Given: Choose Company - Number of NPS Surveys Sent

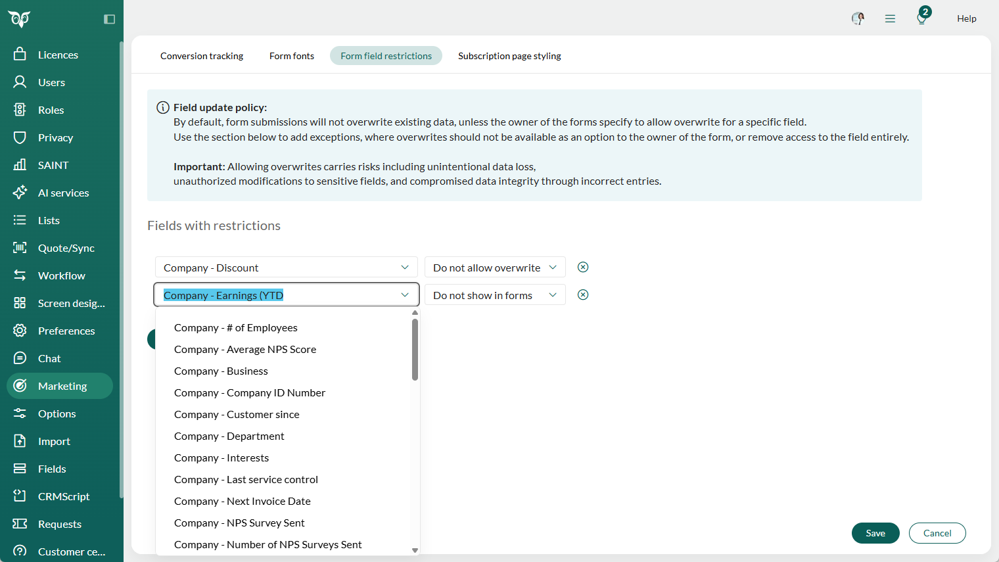Looking at the screenshot, I should [283, 544].
